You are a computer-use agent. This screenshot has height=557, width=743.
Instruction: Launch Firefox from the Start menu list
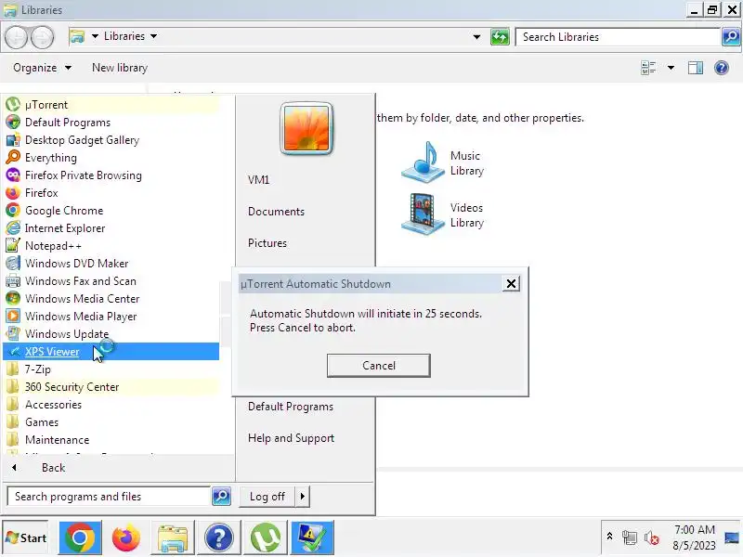(x=111, y=193)
